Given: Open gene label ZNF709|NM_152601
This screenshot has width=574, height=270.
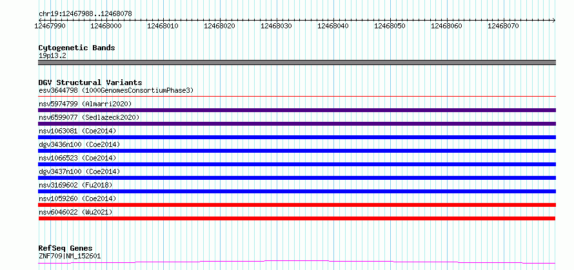Looking at the screenshot, I should pyautogui.click(x=70, y=256).
